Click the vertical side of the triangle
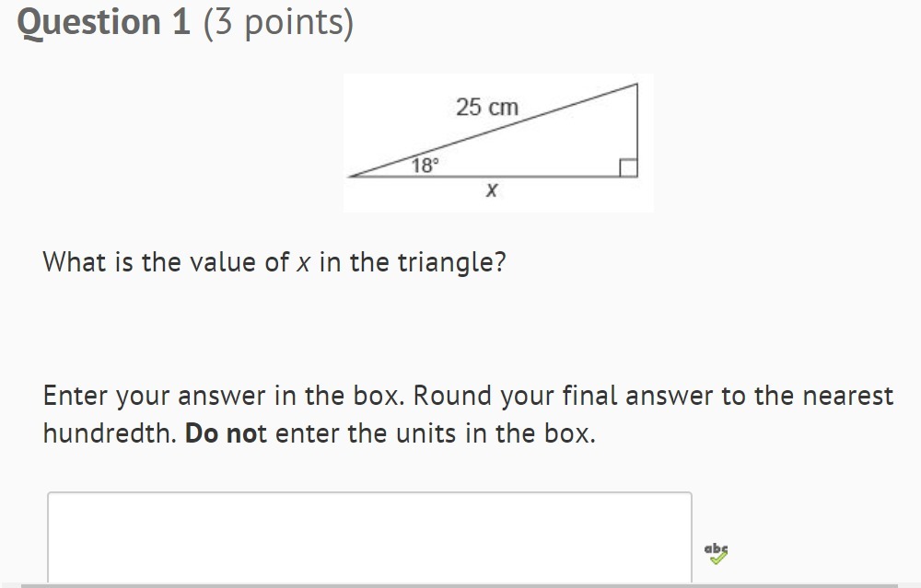 pyautogui.click(x=637, y=131)
